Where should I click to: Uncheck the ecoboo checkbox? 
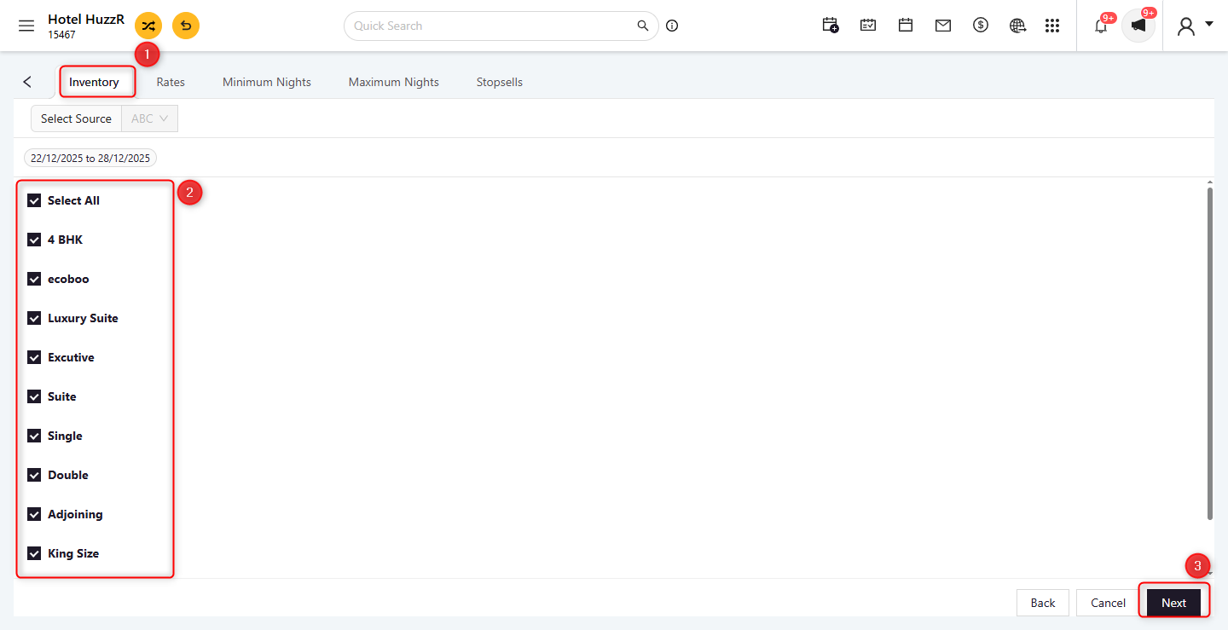click(x=34, y=279)
